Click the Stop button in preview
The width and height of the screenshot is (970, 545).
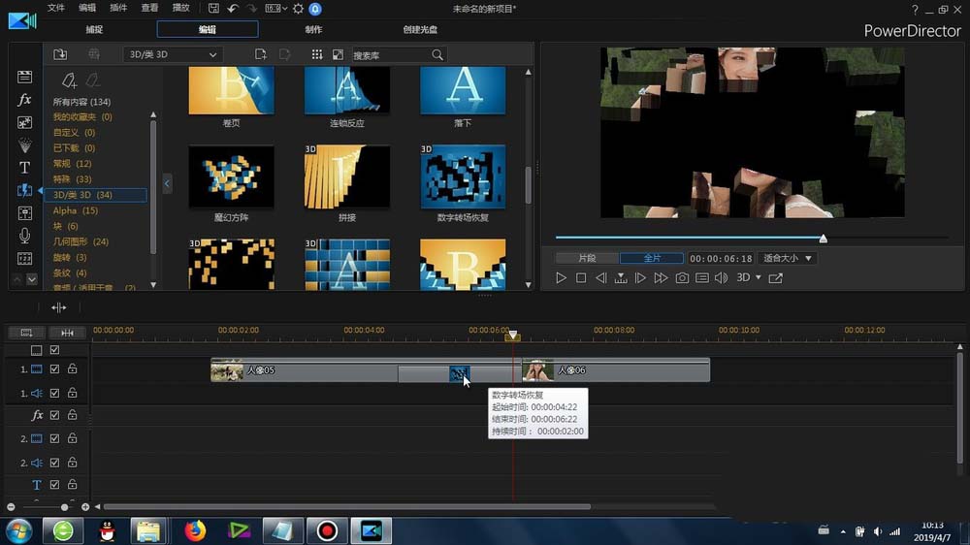[581, 278]
